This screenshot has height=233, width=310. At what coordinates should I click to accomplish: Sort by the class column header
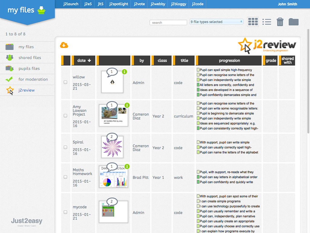click(162, 60)
